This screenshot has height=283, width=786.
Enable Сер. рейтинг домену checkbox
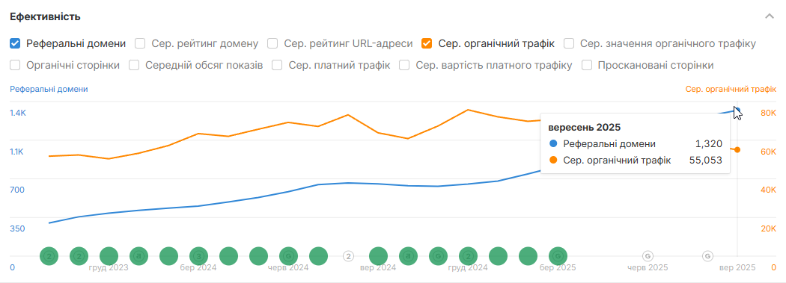pyautogui.click(x=141, y=43)
